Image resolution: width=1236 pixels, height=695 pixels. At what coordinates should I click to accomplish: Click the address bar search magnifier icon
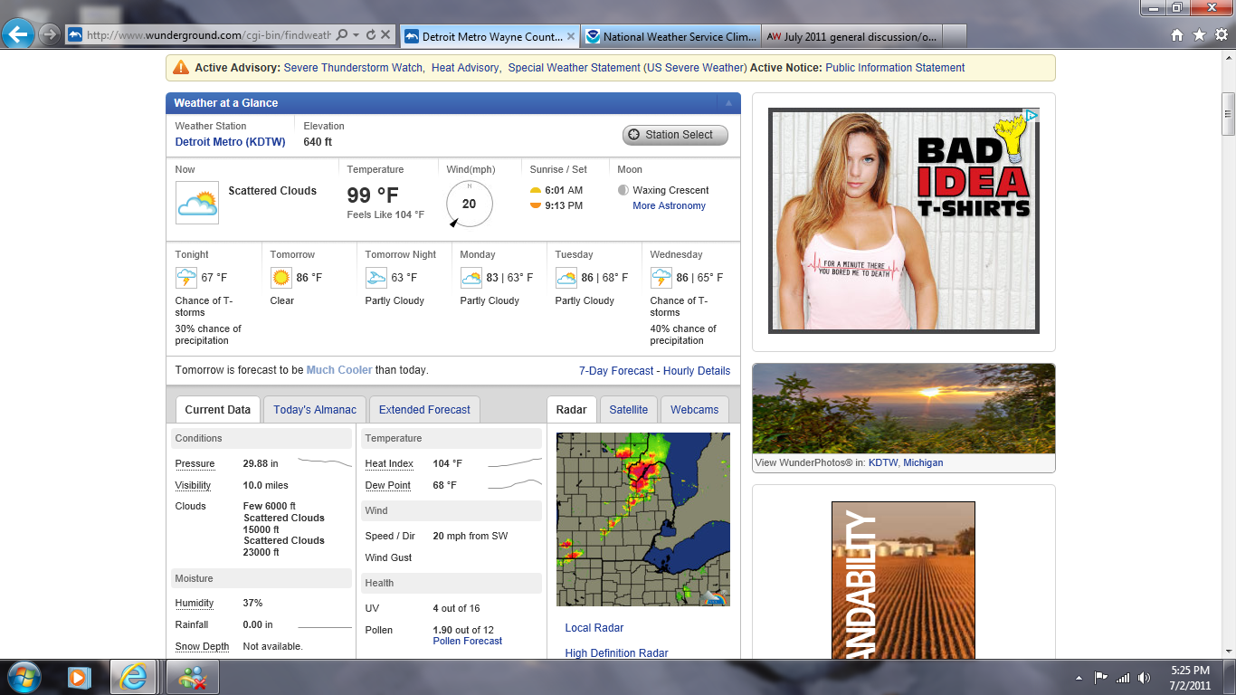(x=342, y=35)
